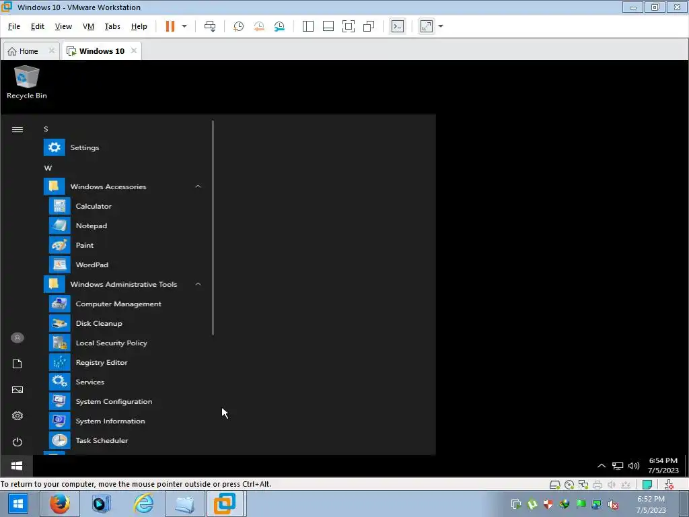Toggle the thumbnail bar view icon
This screenshot has height=517, width=689.
click(x=328, y=26)
